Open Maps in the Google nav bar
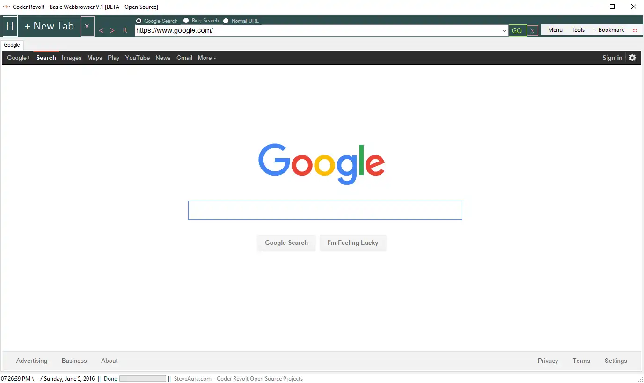 click(95, 58)
